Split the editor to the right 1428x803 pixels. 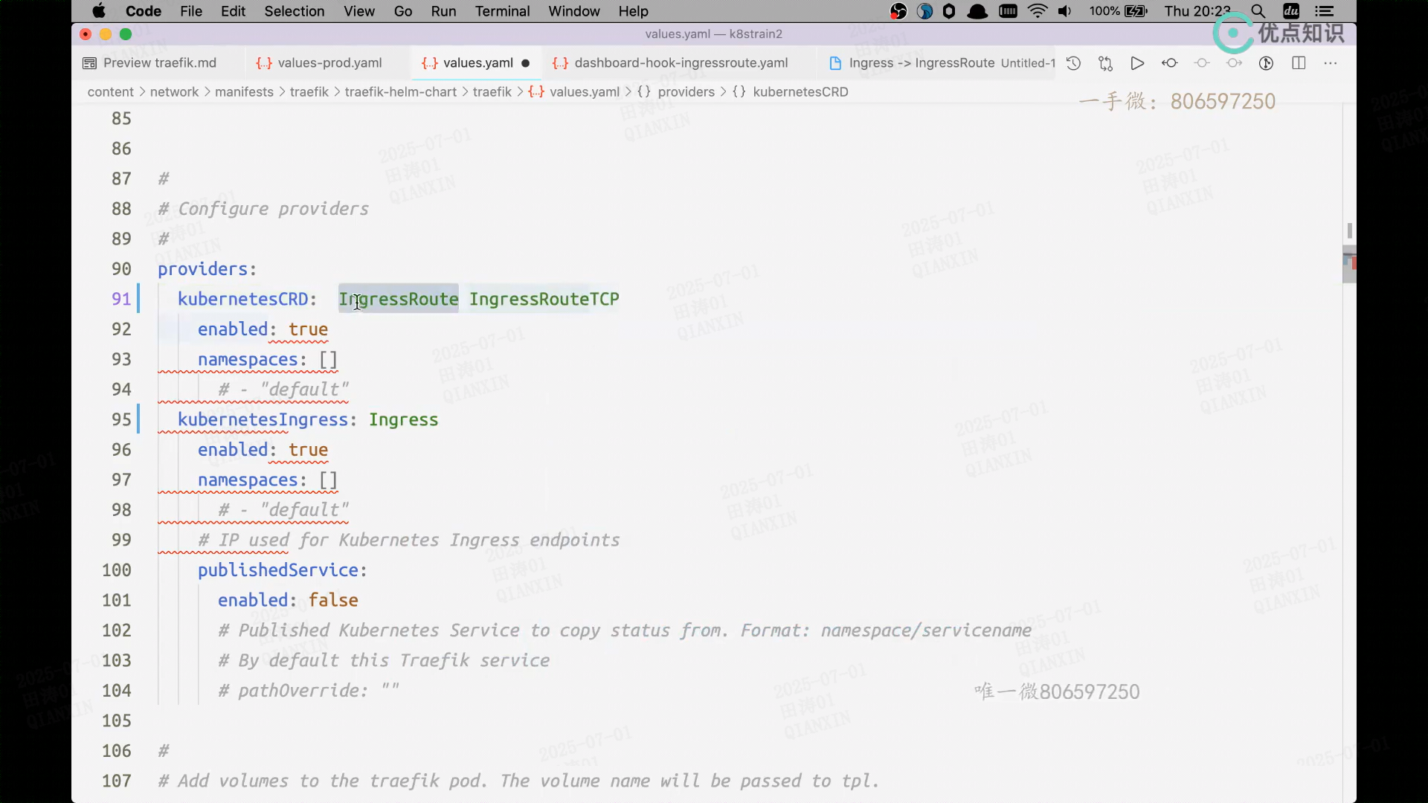point(1299,63)
